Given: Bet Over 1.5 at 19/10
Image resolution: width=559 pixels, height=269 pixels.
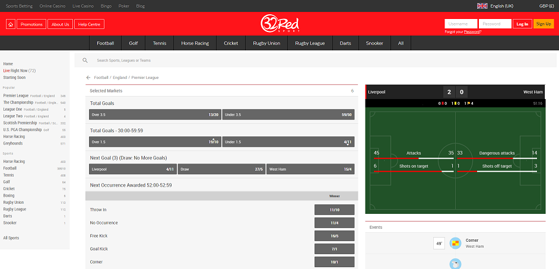Looking at the screenshot, I should (x=155, y=142).
